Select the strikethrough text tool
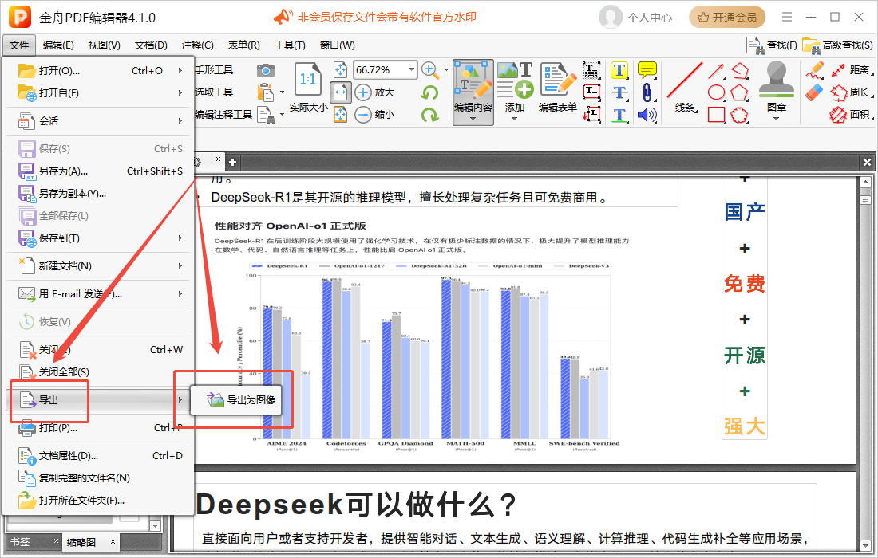 pos(619,92)
